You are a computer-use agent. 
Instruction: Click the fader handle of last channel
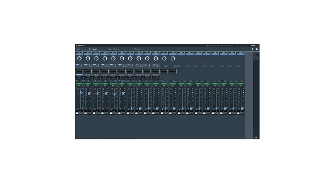coord(242,109)
